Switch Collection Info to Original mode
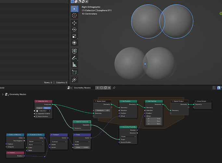The width and height of the screenshot is (222, 163). click(40, 108)
